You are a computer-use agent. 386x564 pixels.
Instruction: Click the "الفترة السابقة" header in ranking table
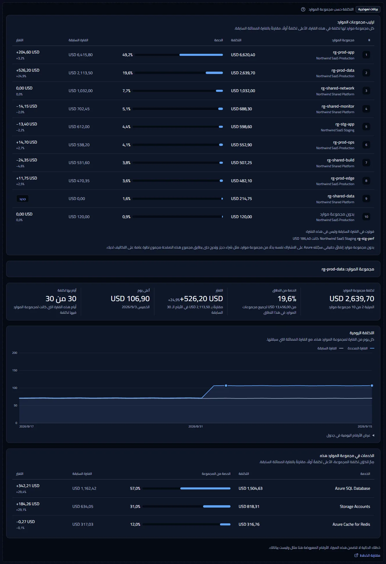coord(78,40)
